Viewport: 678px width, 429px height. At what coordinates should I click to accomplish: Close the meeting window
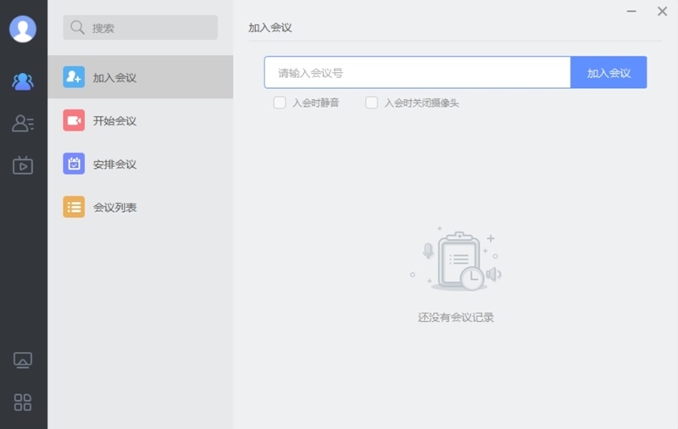tap(662, 11)
